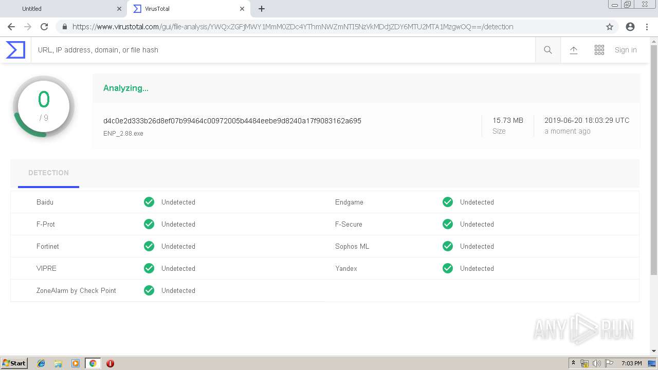The height and width of the screenshot is (370, 658).
Task: Close the VirusTotal tab
Action: [x=242, y=9]
